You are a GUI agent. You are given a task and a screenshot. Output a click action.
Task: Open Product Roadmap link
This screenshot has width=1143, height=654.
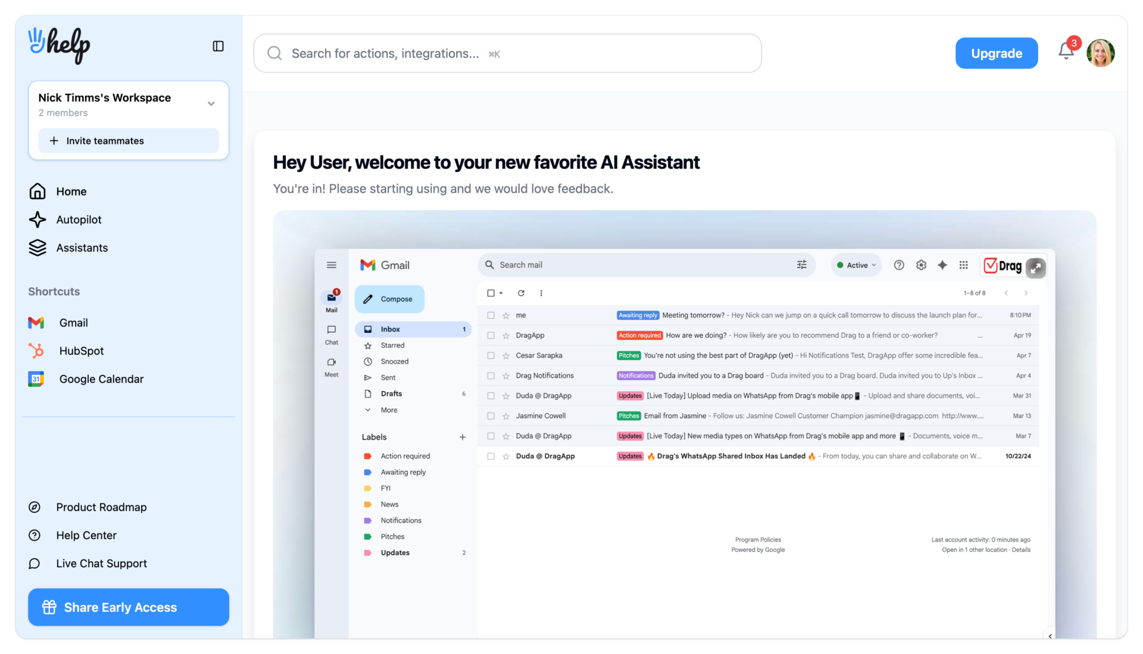[88, 507]
